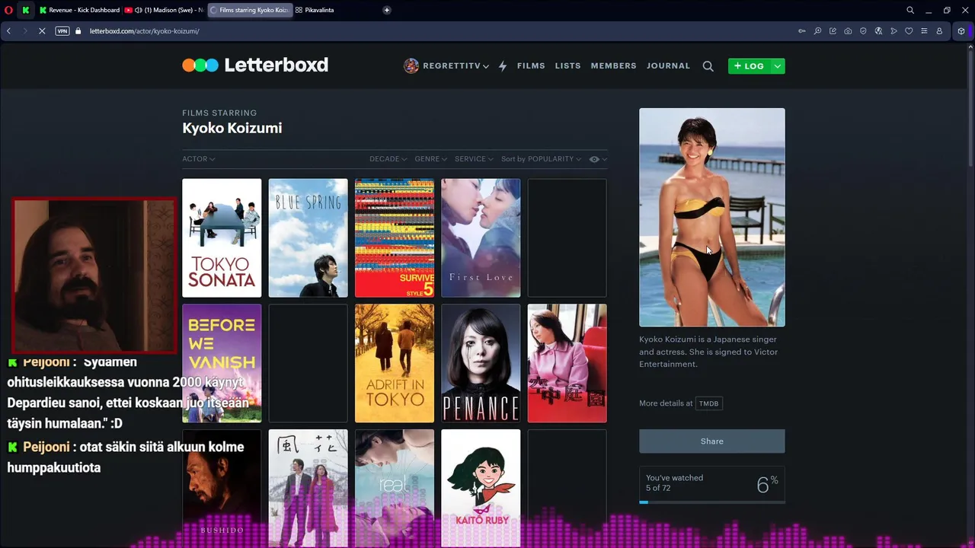Click the pinned Kick tab icon

(x=26, y=10)
